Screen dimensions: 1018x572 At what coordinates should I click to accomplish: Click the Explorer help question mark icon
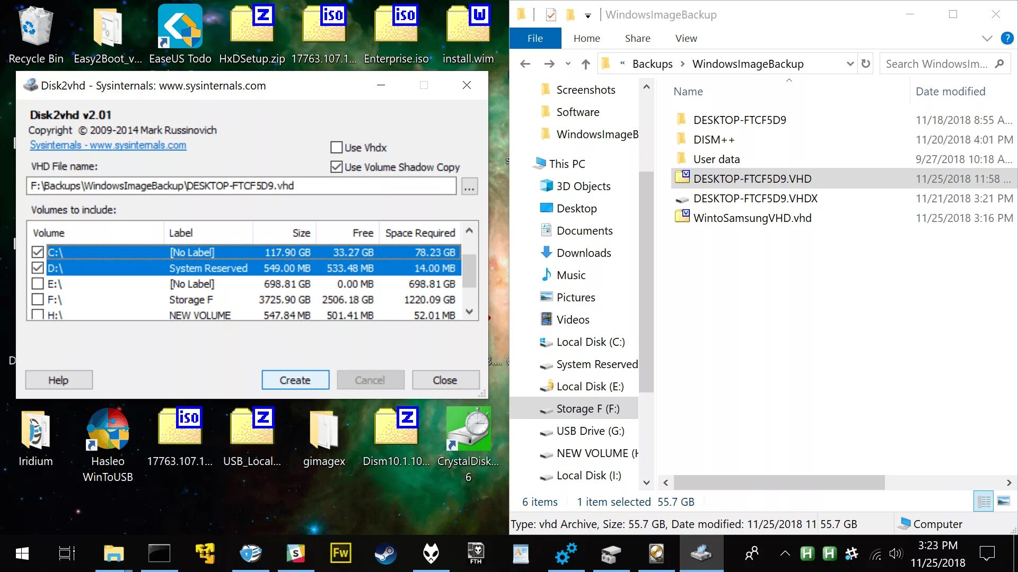(1007, 38)
